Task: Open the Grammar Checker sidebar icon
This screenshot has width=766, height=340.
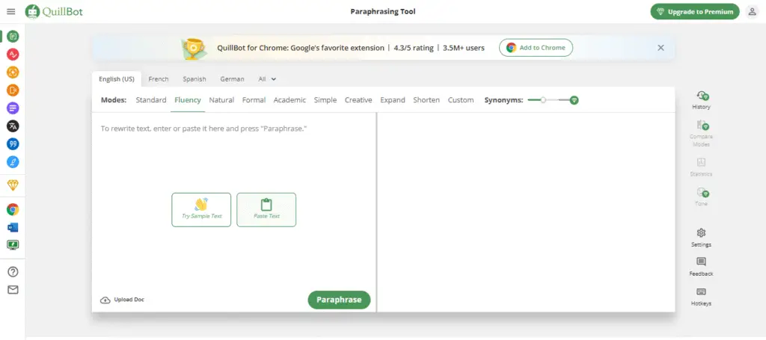Action: pyautogui.click(x=13, y=54)
